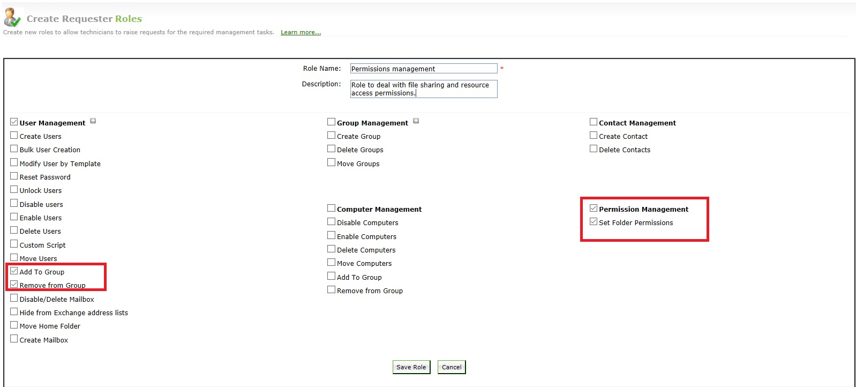Select the Move Computers checkbox
The height and width of the screenshot is (387, 856).
331,263
